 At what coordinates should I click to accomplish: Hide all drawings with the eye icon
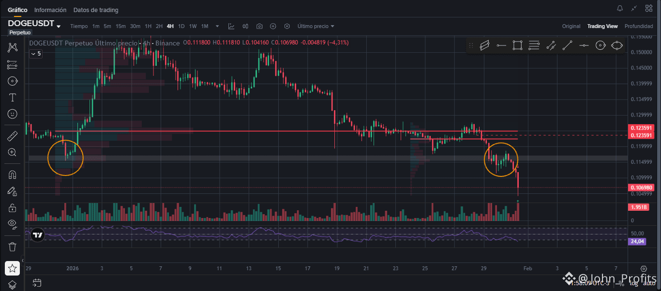[13, 224]
